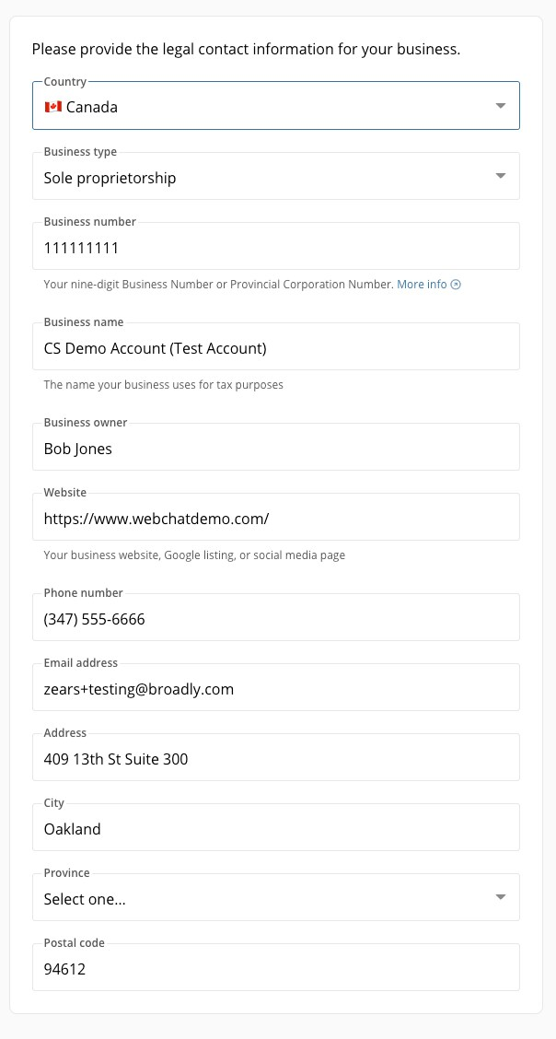Select the Sole proprietorship business type field

276,176
